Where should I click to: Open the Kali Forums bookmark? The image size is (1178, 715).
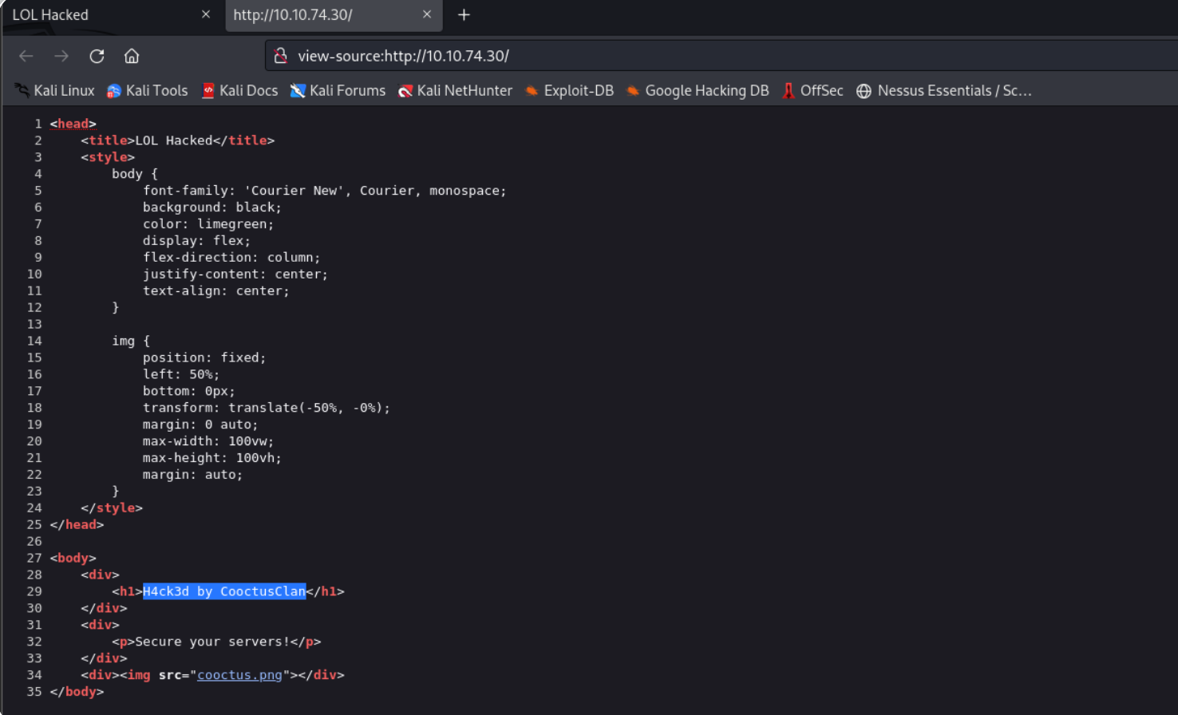pos(338,91)
